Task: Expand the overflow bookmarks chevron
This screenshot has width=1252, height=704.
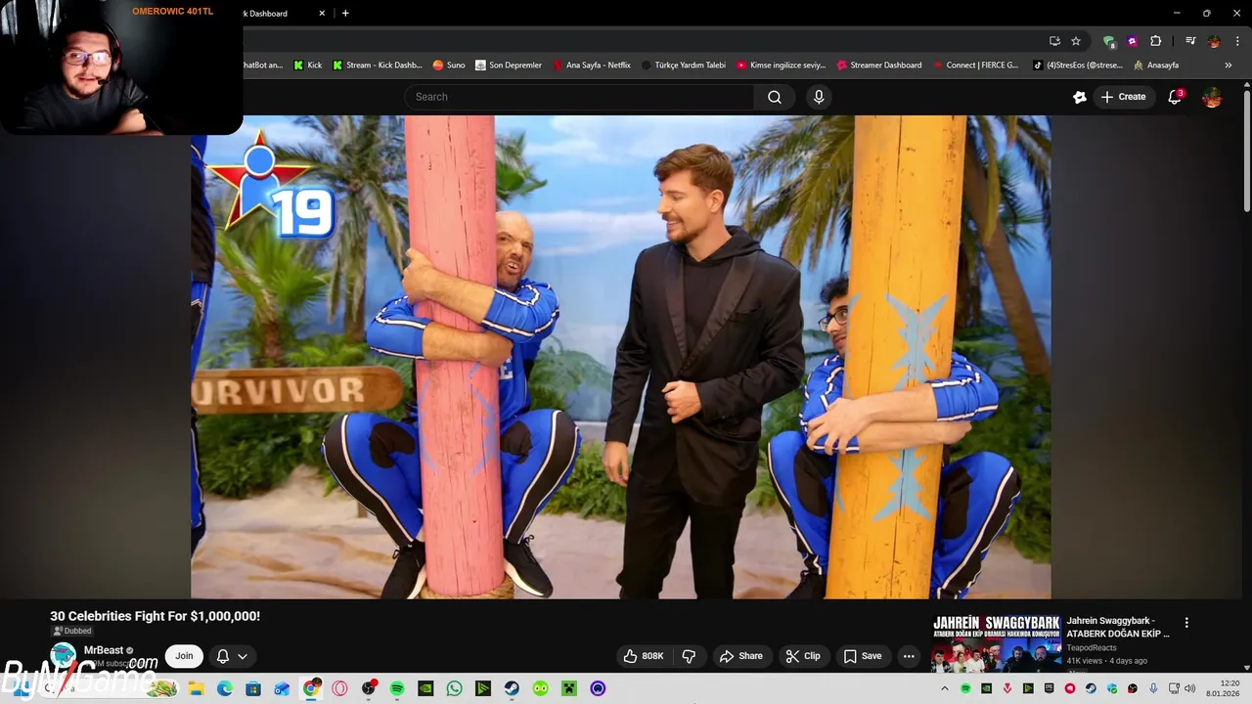Action: (1229, 66)
